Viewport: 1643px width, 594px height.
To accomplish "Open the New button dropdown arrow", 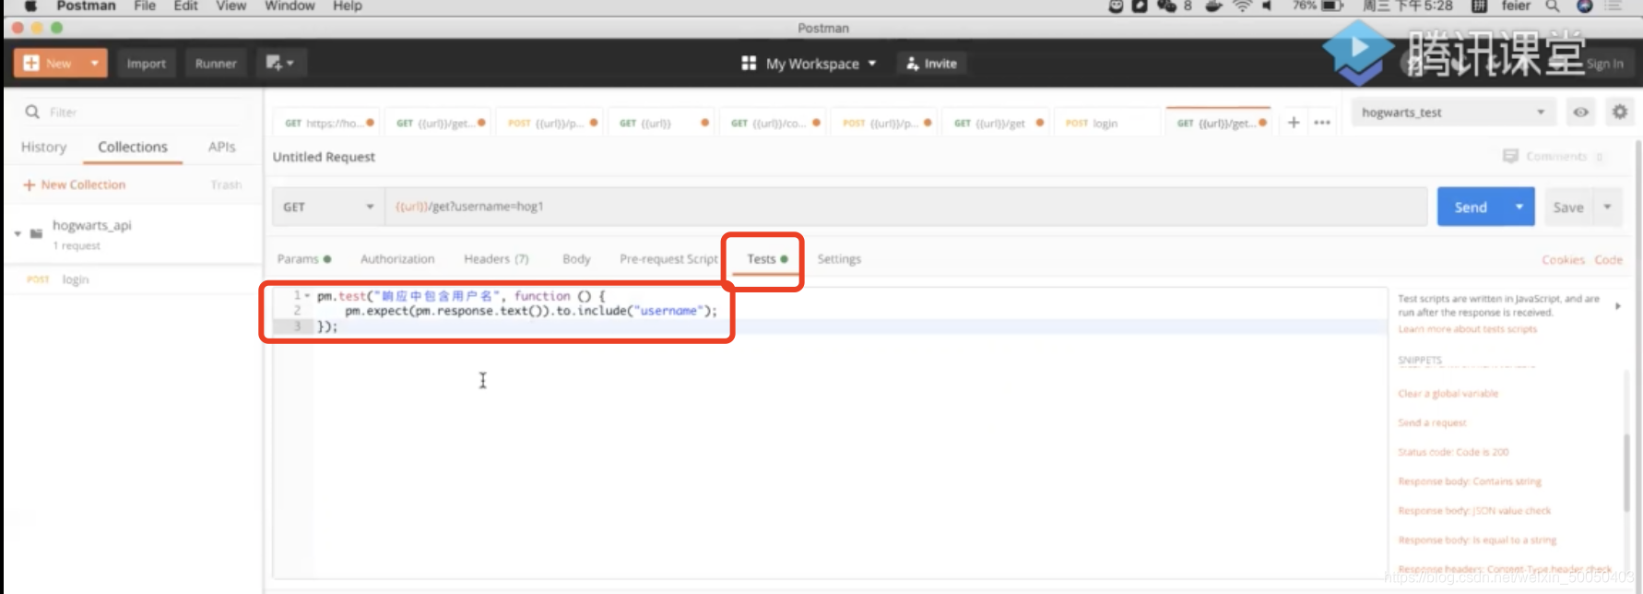I will click(x=95, y=63).
